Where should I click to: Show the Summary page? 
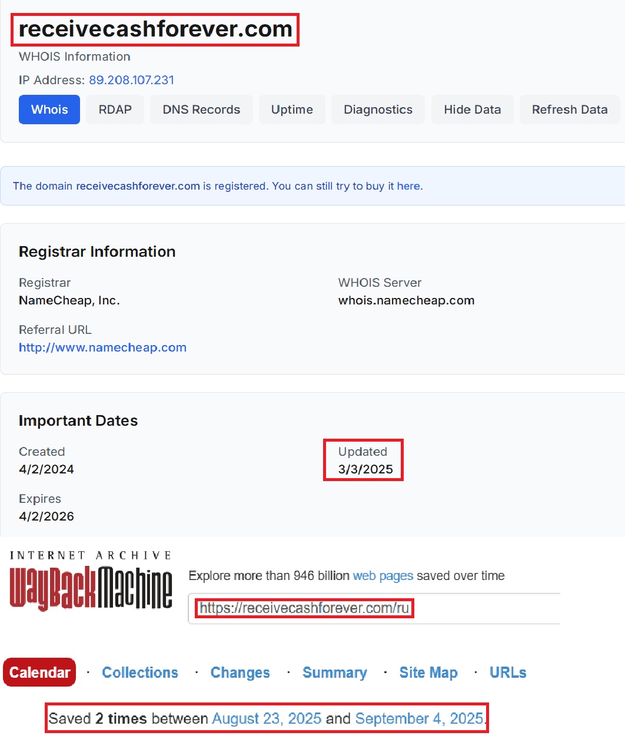(334, 672)
